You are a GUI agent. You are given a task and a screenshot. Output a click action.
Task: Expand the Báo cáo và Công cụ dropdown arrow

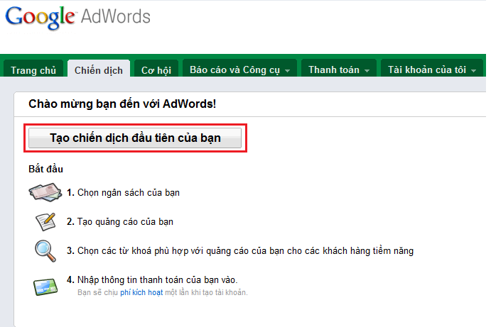[x=287, y=71]
